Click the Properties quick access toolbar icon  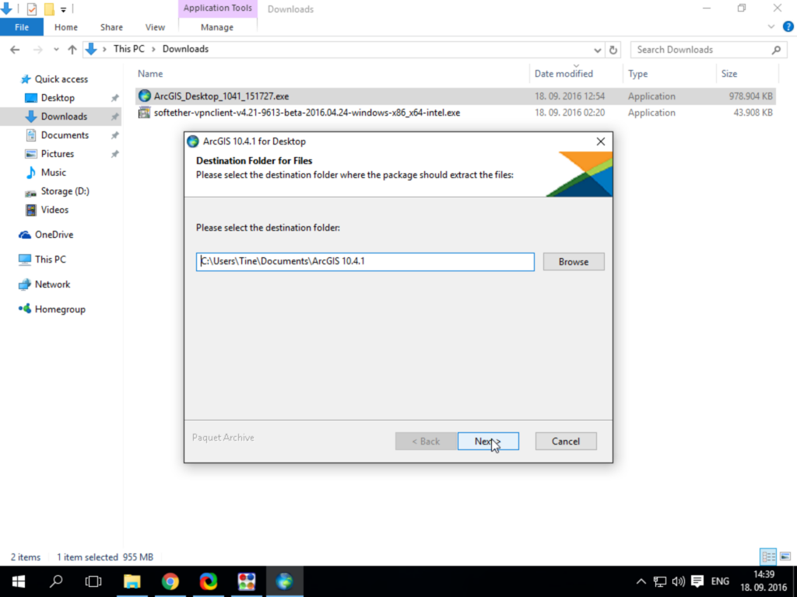tap(31, 9)
